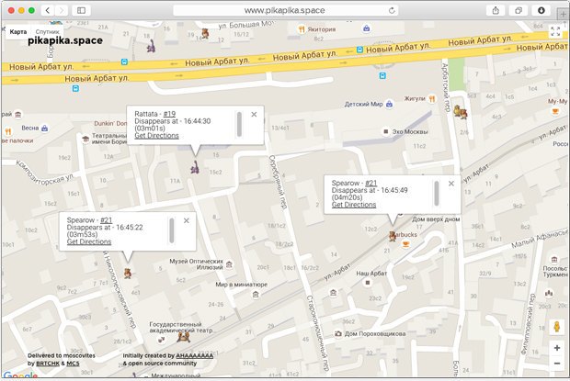Click the Му-Му cafe marker

[x=555, y=111]
